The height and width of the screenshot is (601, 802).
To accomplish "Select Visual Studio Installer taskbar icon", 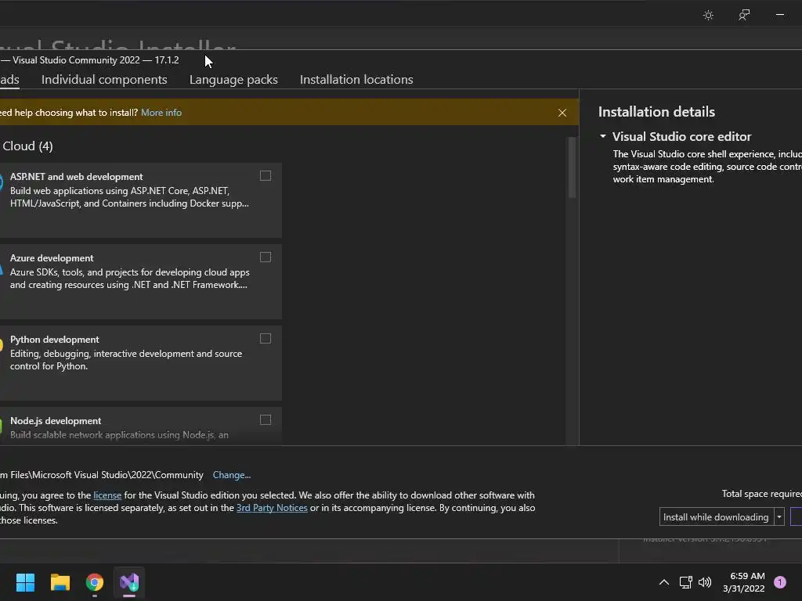I will pos(129,582).
